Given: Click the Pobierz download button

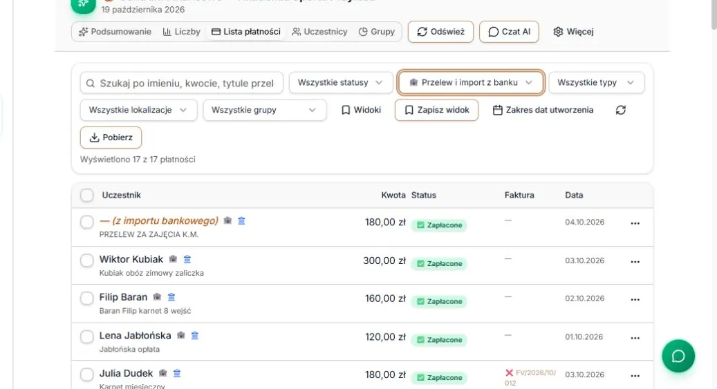Looking at the screenshot, I should pos(111,137).
